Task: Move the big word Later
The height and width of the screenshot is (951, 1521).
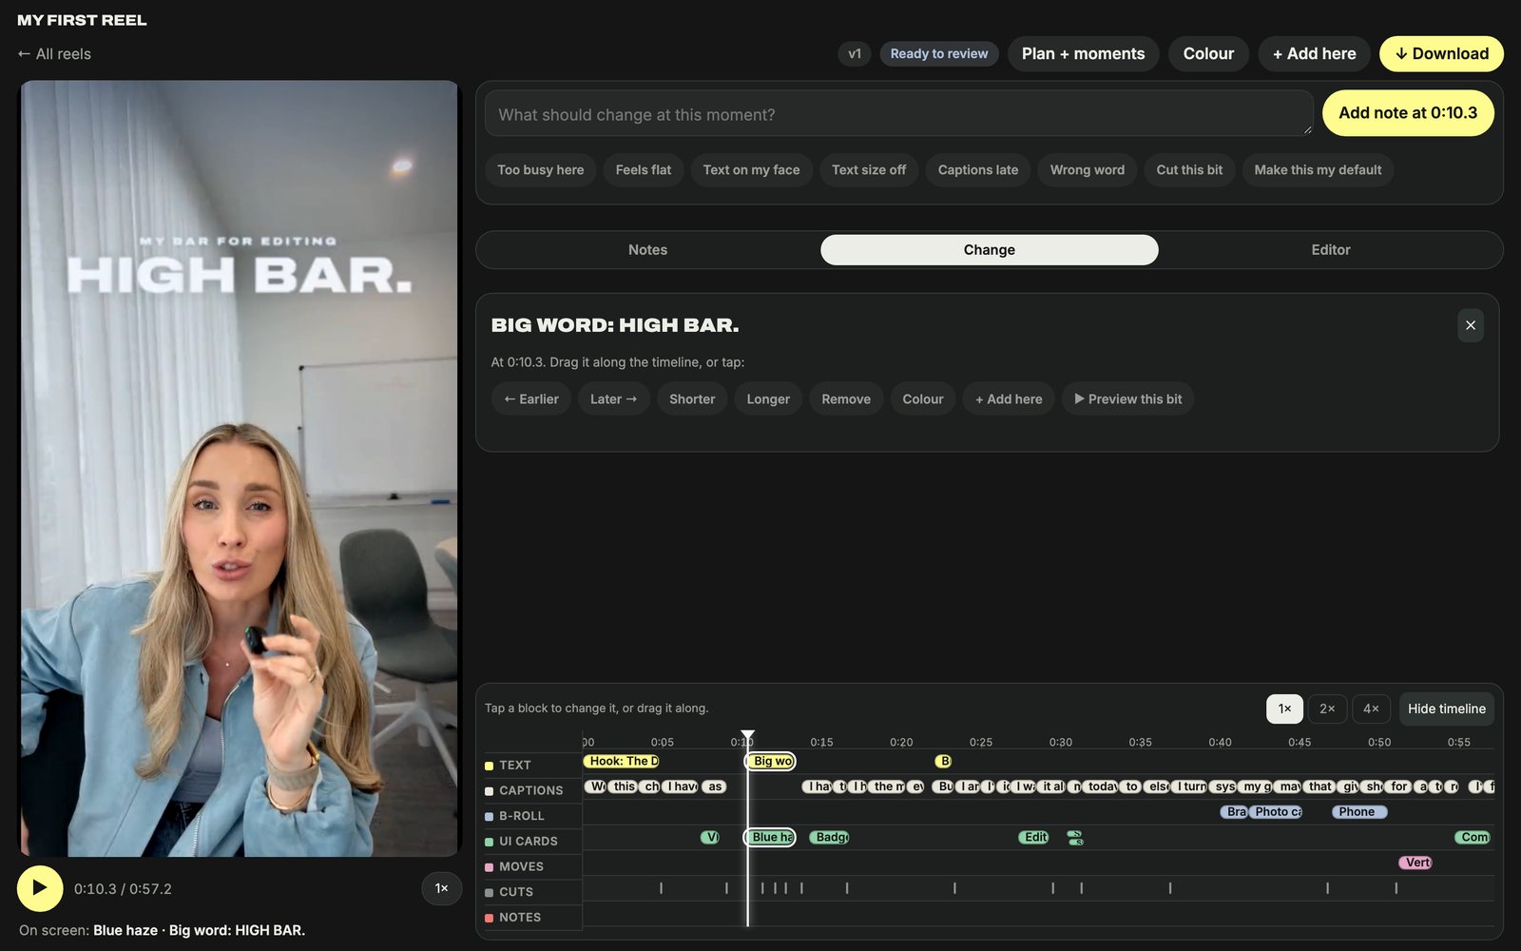Action: 614,399
